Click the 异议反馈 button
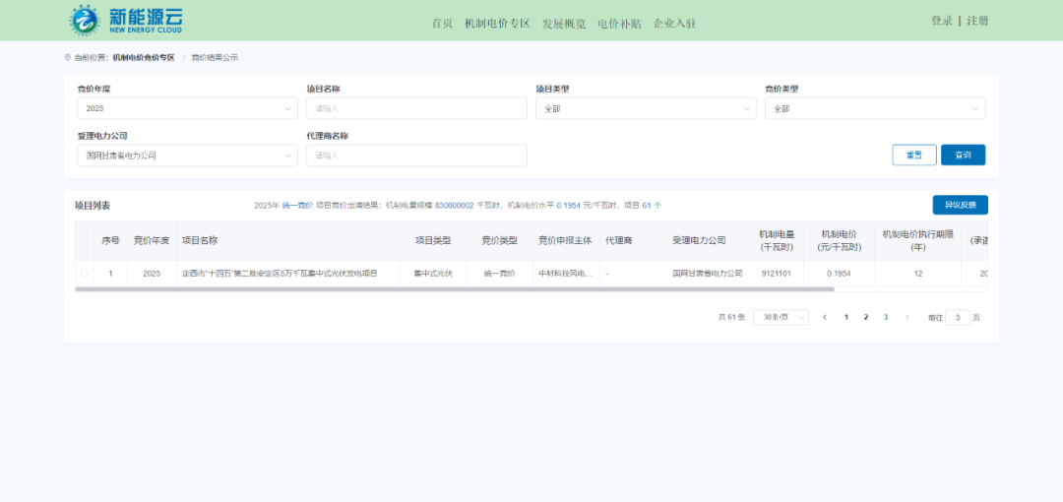The image size is (1063, 502). pyautogui.click(x=960, y=205)
